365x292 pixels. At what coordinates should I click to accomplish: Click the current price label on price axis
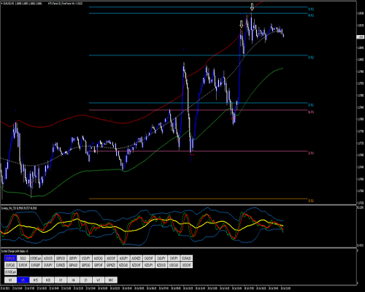tap(361, 37)
